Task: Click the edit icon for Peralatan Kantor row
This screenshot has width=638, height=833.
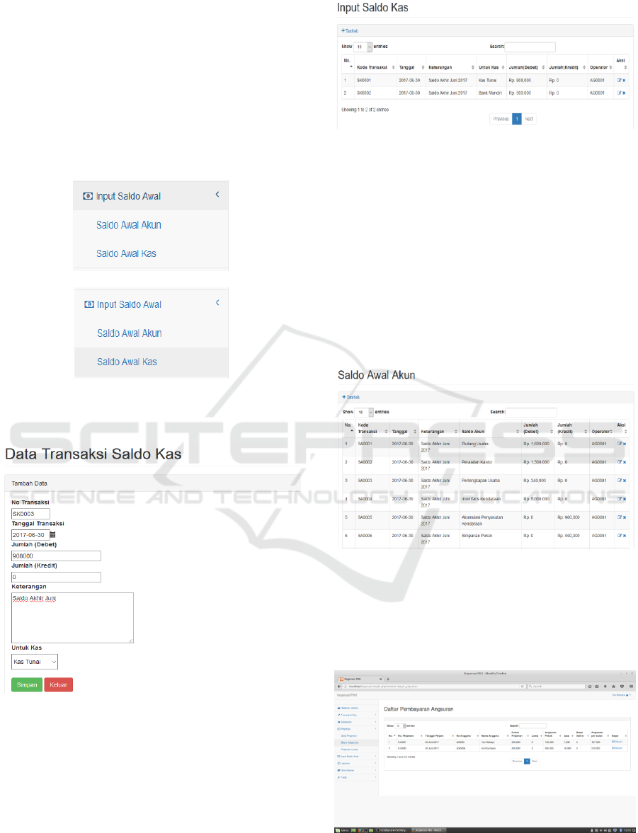Action: pyautogui.click(x=619, y=461)
